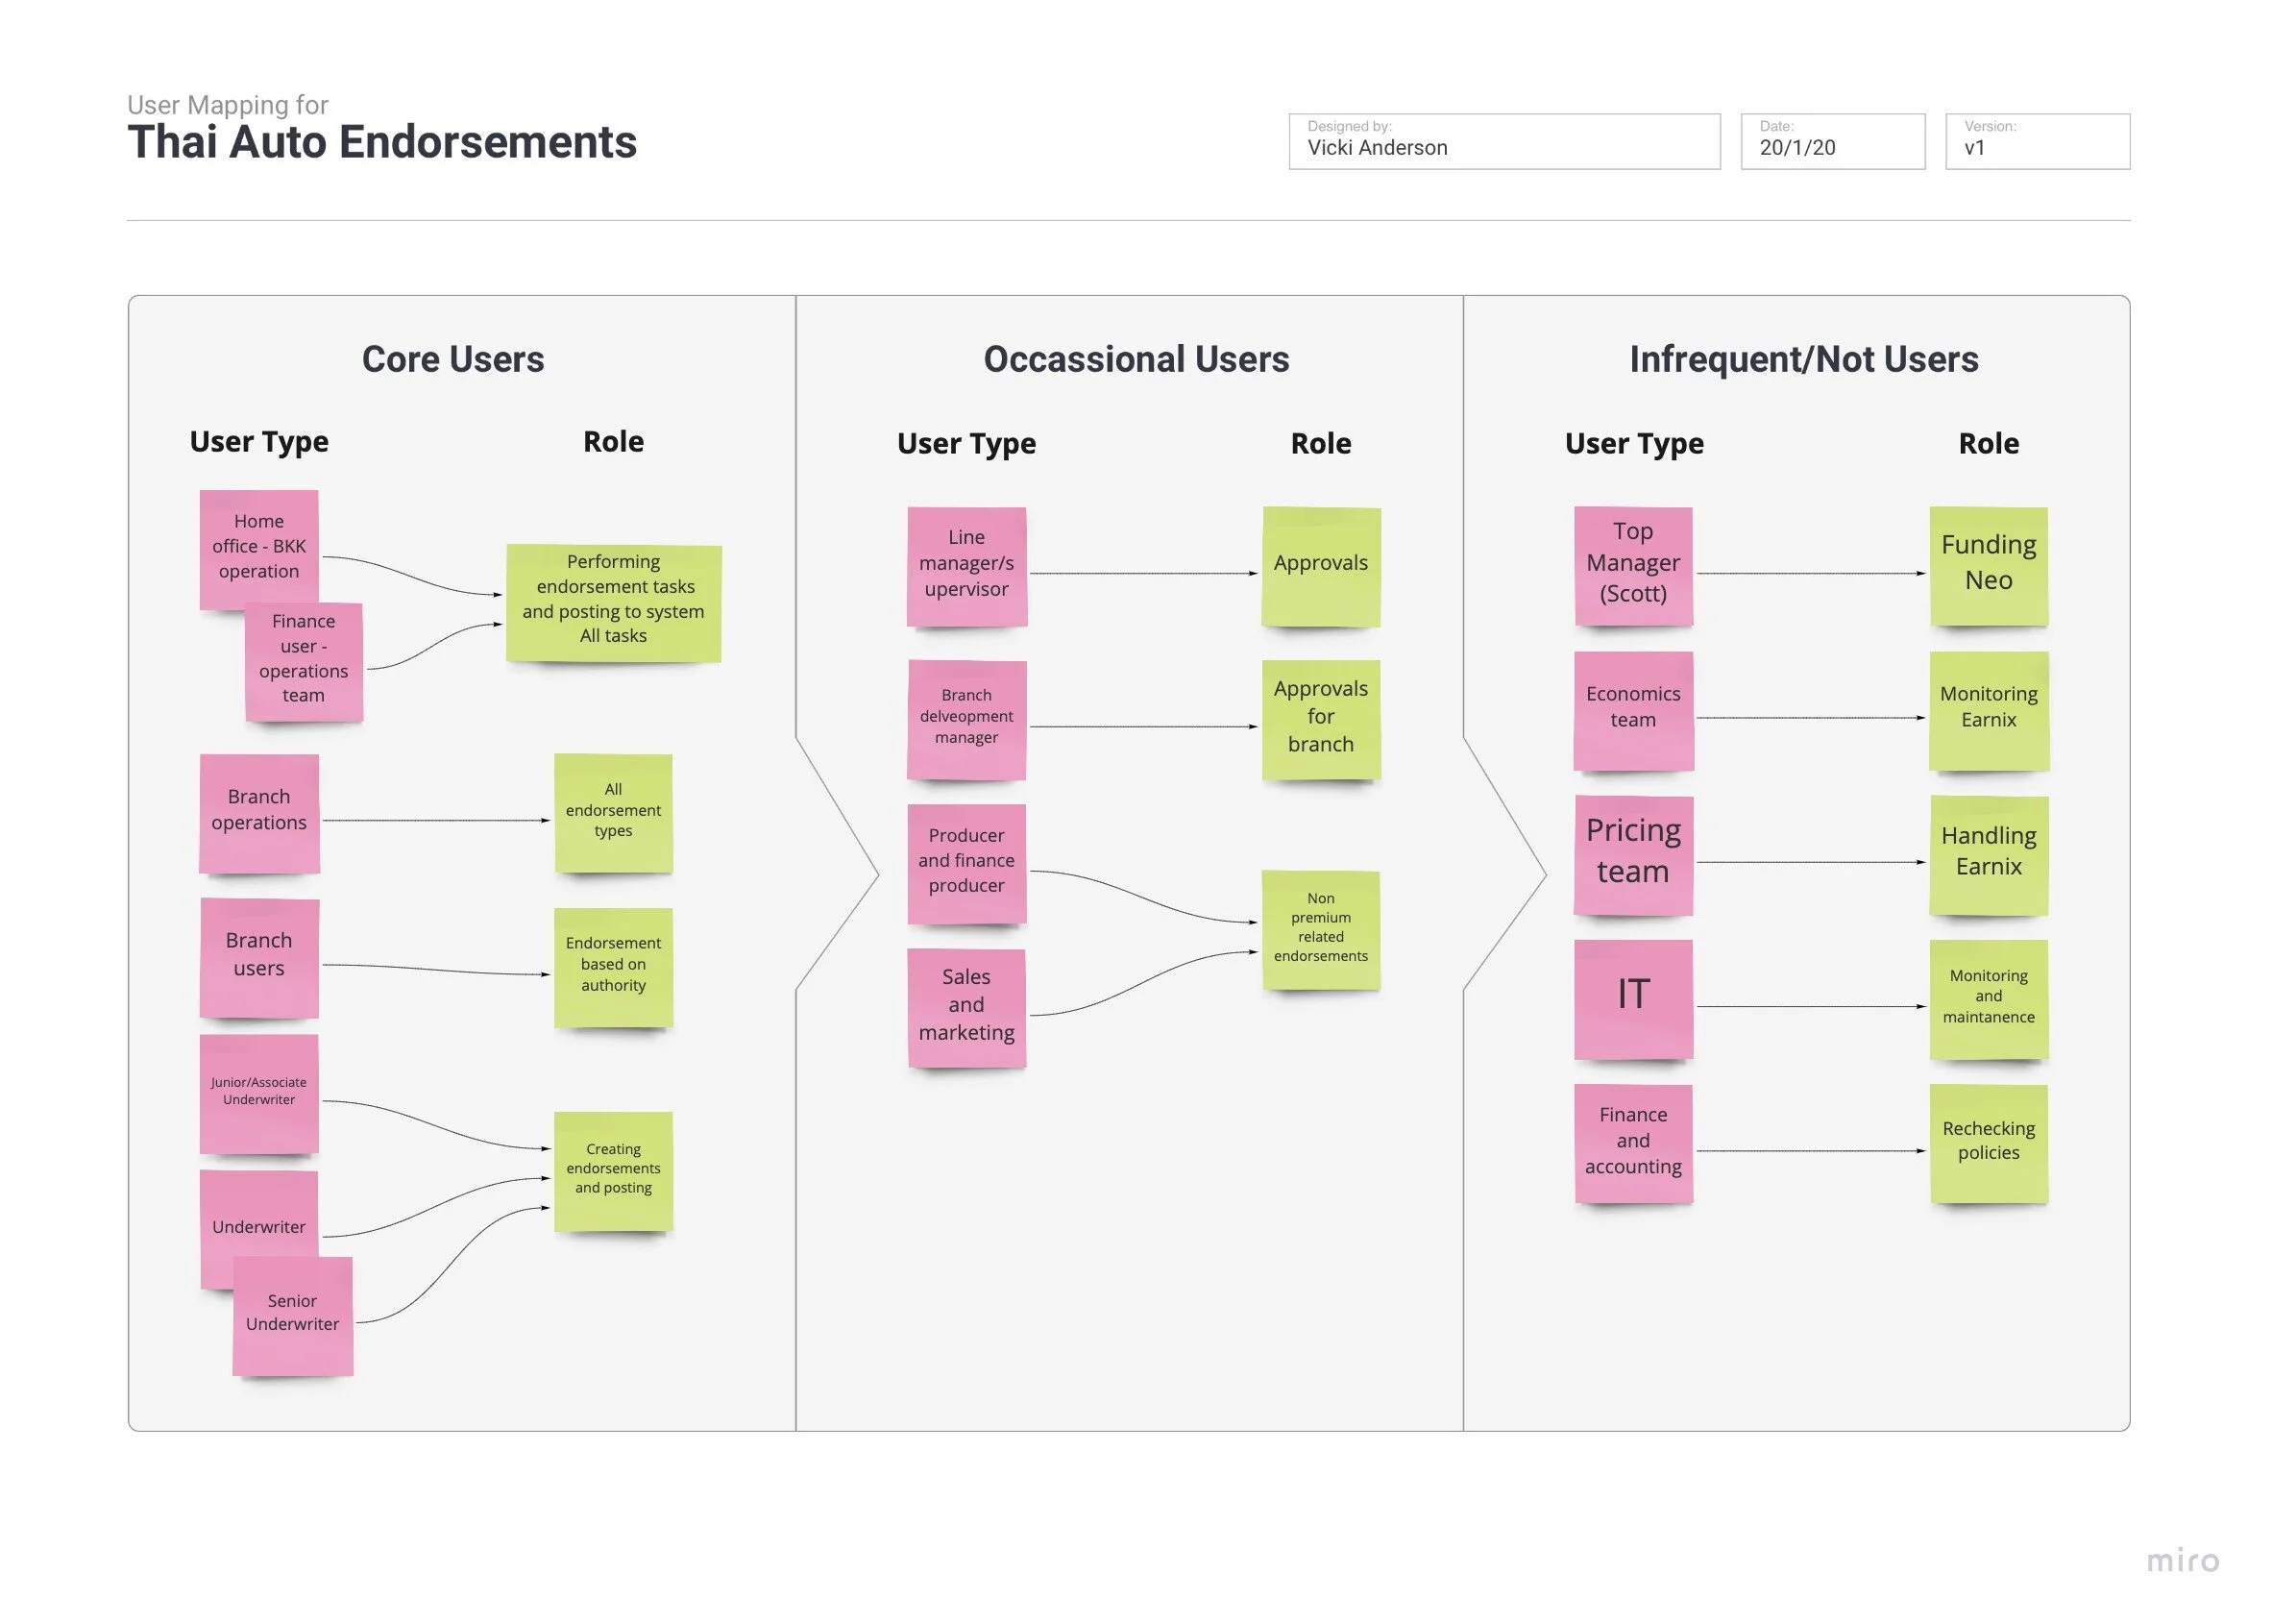Select the 'Sales and marketing' pink note
This screenshot has width=2272, height=1624.
click(965, 1006)
